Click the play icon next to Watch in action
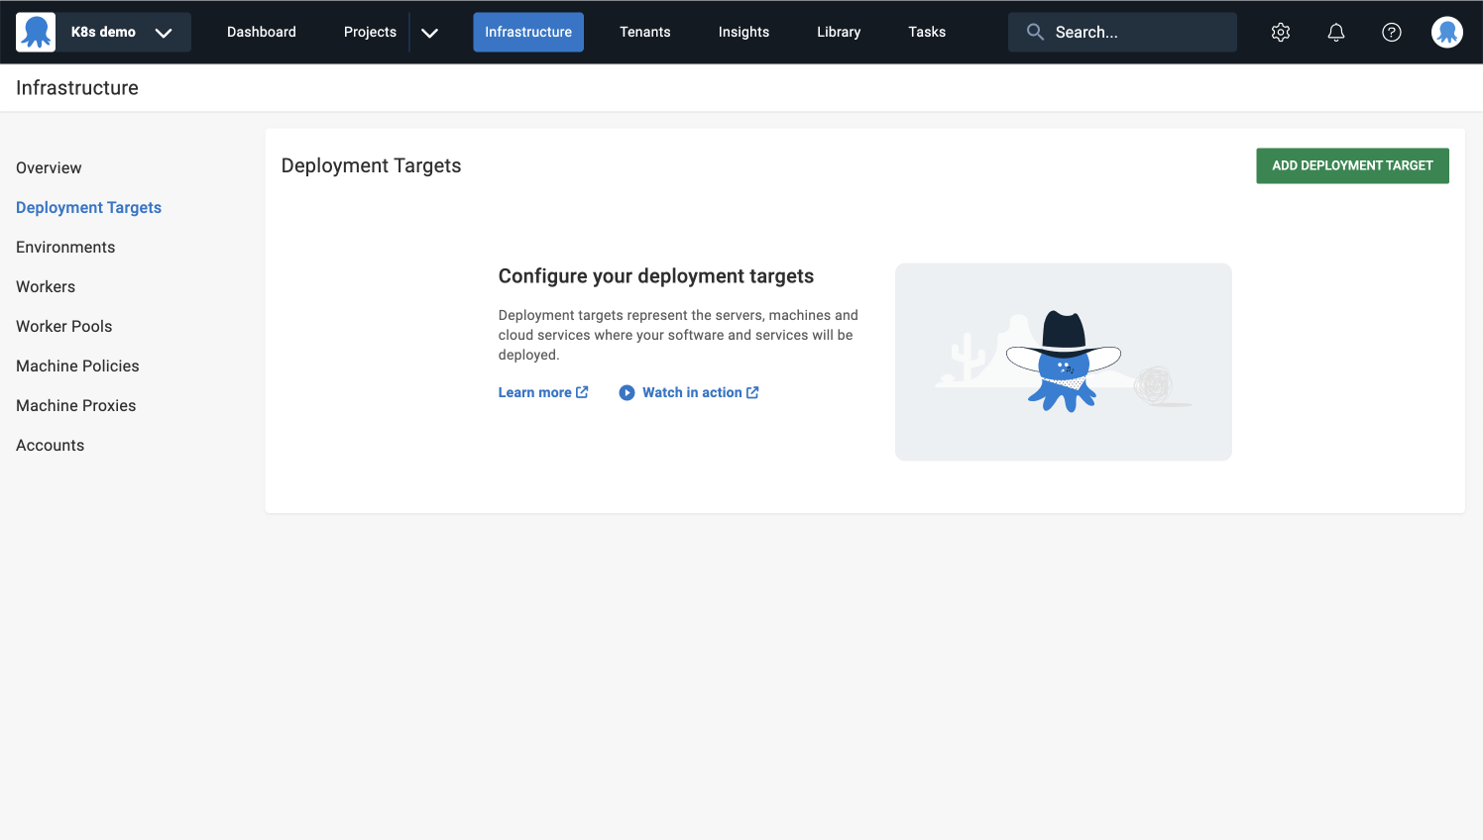Screen dimensions: 1483x840 pyautogui.click(x=627, y=392)
